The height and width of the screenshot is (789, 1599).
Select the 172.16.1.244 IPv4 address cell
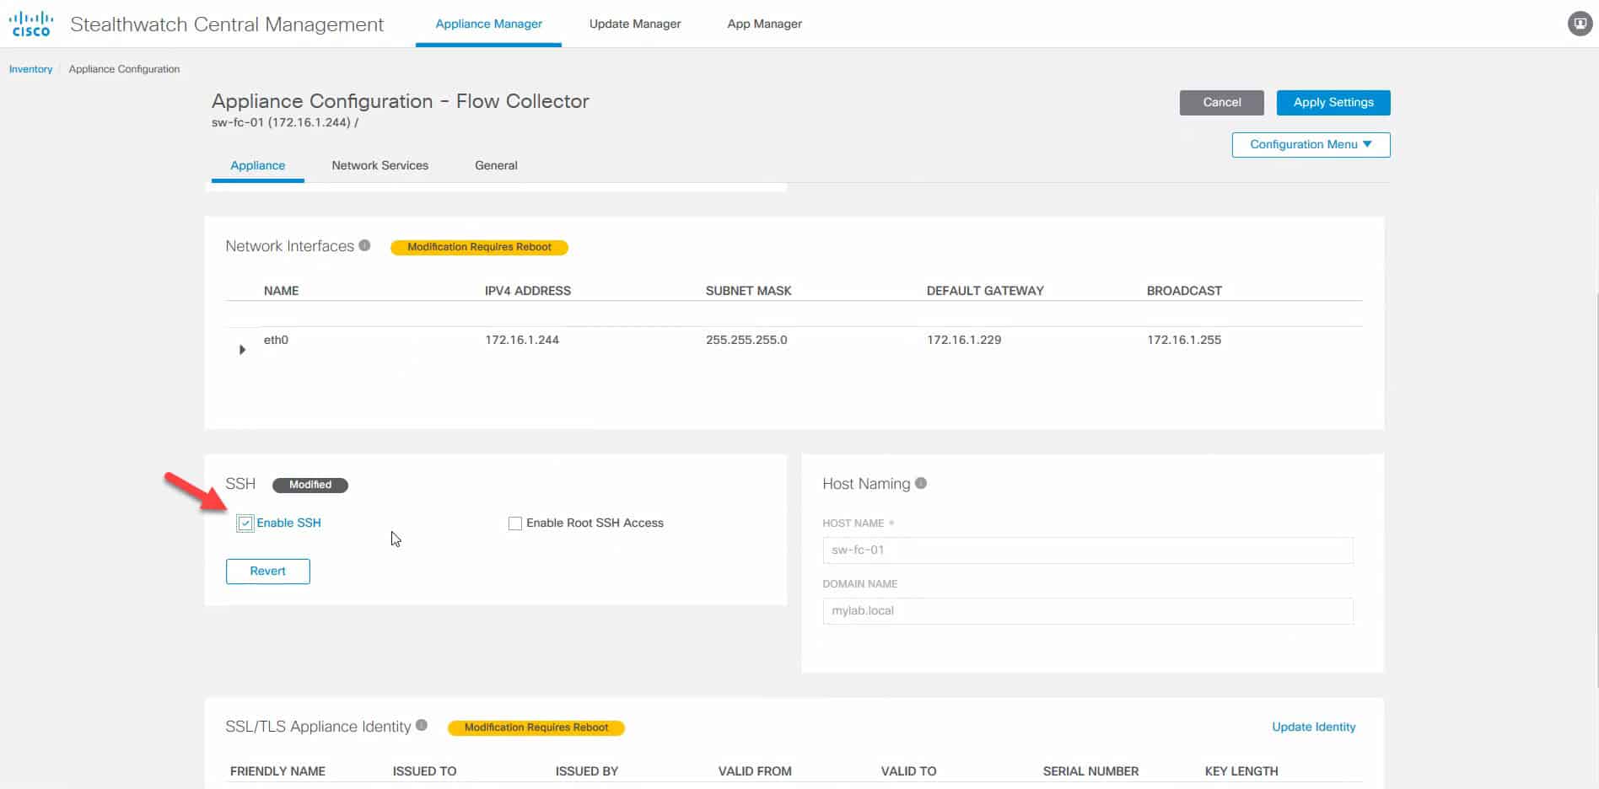(x=522, y=340)
